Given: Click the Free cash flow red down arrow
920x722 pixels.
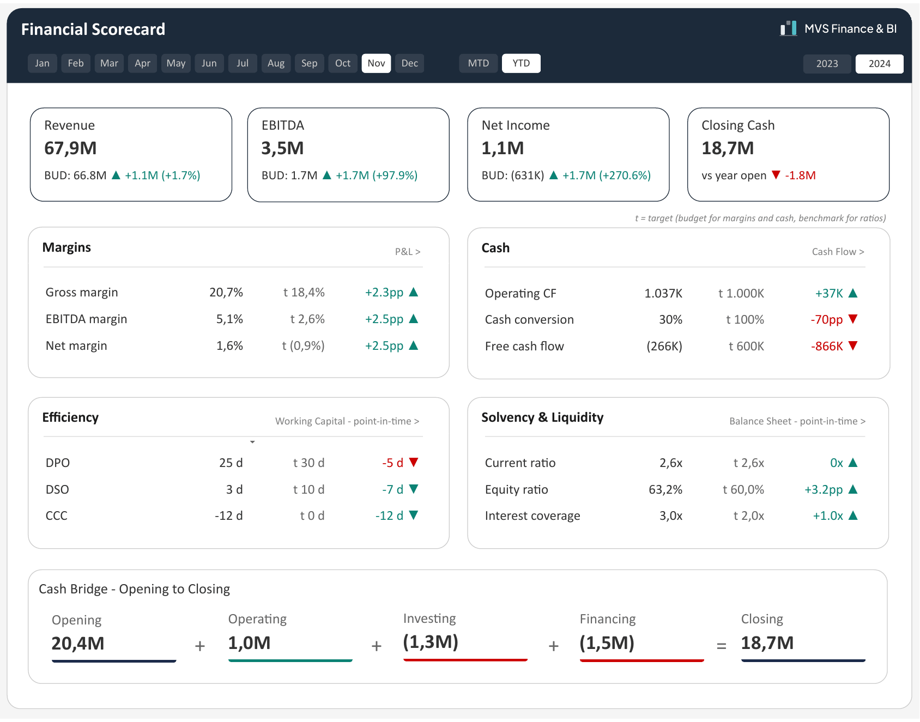Looking at the screenshot, I should [x=854, y=346].
